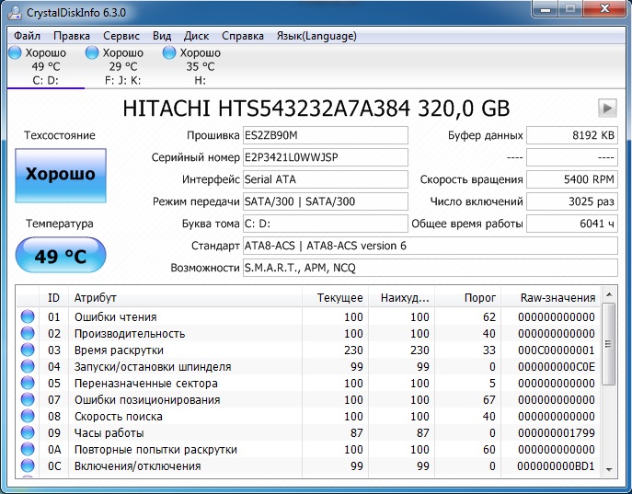
Task: Open the Правка menu
Action: (72, 36)
